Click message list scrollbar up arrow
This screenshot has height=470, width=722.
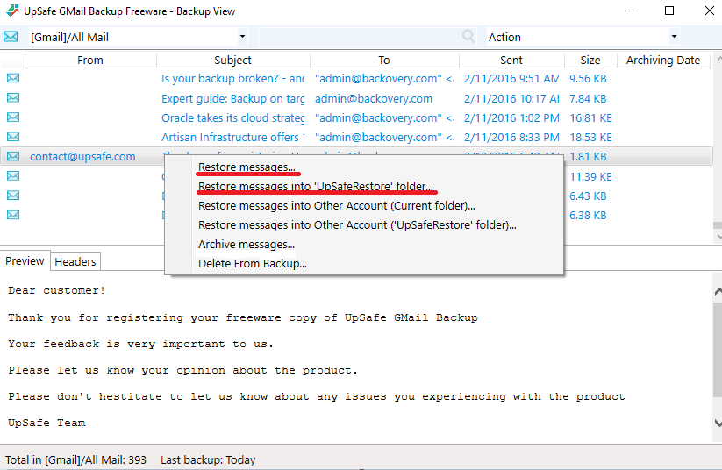tap(718, 59)
